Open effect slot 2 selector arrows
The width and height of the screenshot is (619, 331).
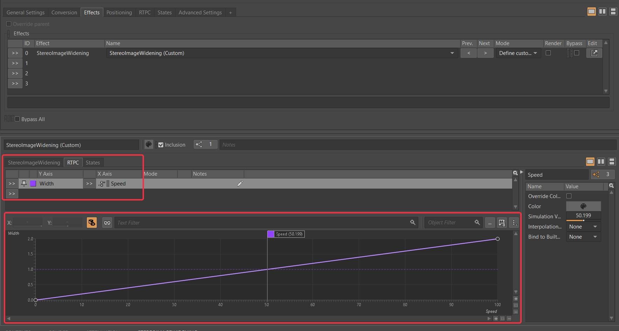pos(15,73)
